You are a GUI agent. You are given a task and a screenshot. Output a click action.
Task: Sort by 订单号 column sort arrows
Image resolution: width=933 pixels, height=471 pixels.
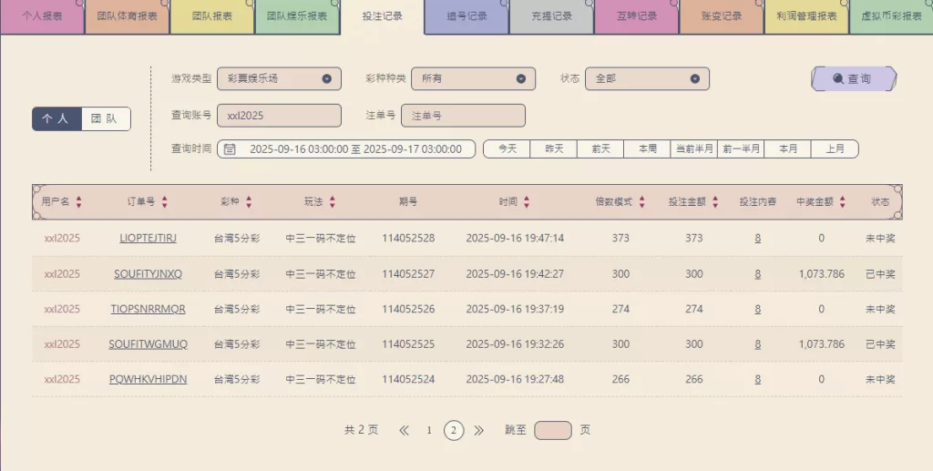tap(165, 202)
